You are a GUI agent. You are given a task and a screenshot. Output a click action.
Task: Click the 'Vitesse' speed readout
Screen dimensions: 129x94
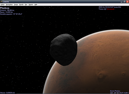coord(7,93)
